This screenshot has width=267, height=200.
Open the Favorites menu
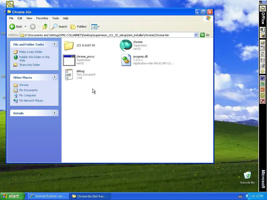tap(42, 18)
